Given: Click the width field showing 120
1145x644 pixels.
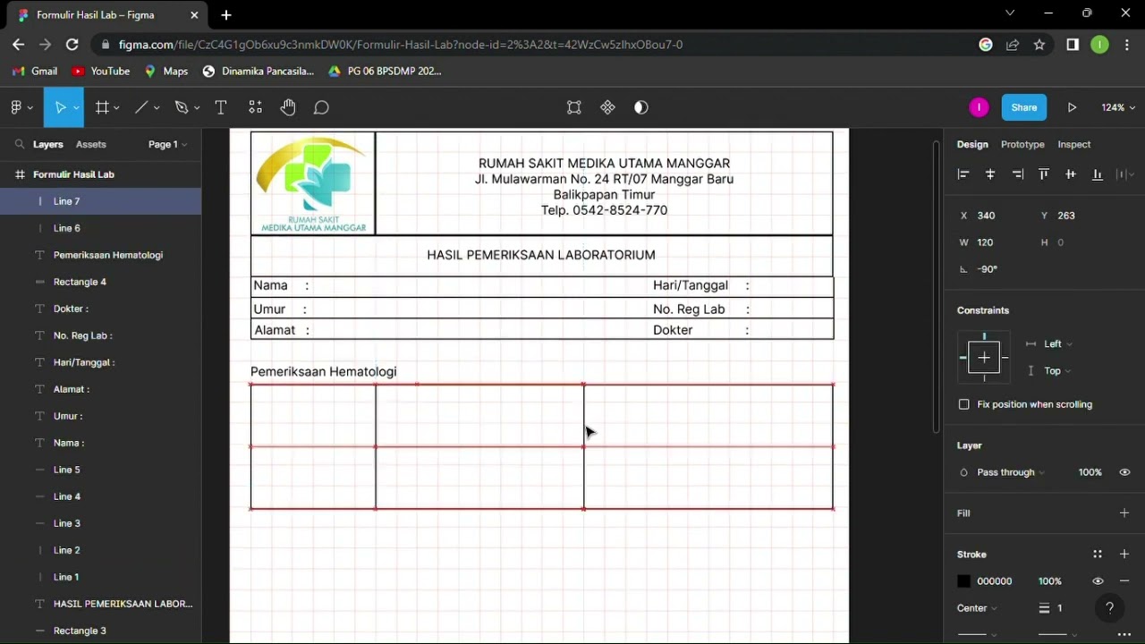Looking at the screenshot, I should pyautogui.click(x=993, y=242).
